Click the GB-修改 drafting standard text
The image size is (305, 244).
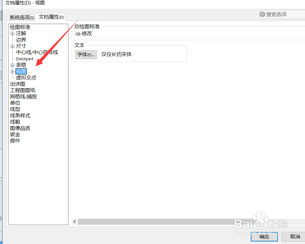tap(83, 34)
